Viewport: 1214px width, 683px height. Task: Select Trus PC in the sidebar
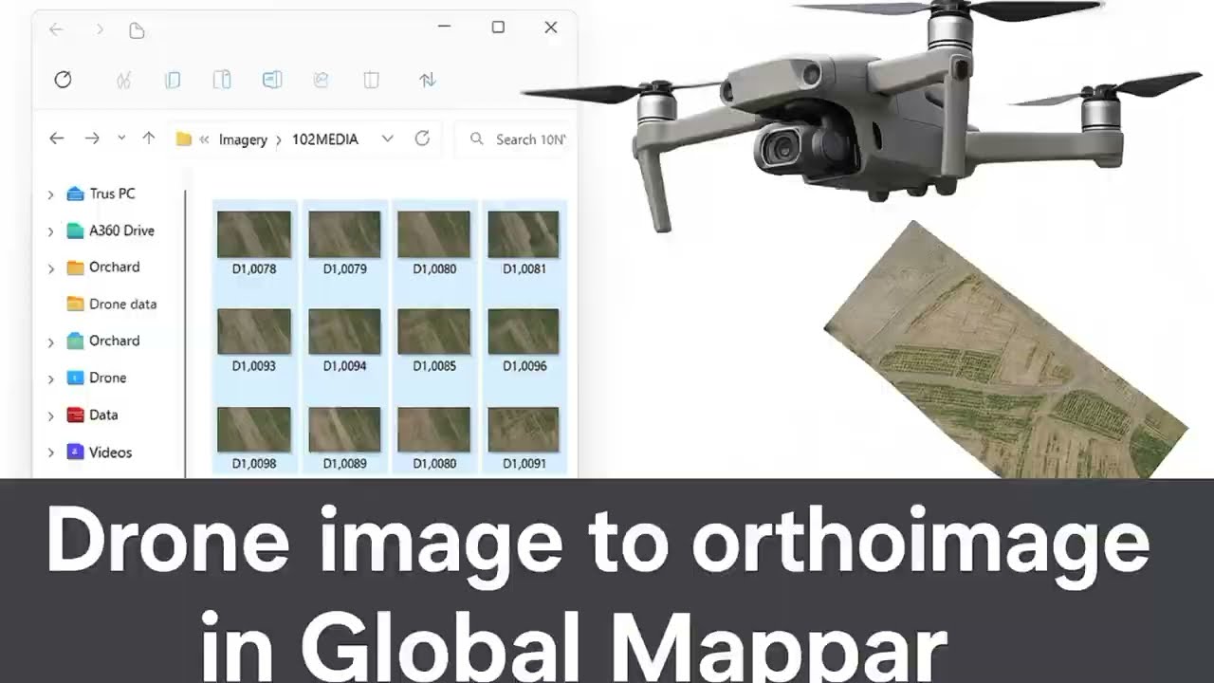pyautogui.click(x=101, y=194)
